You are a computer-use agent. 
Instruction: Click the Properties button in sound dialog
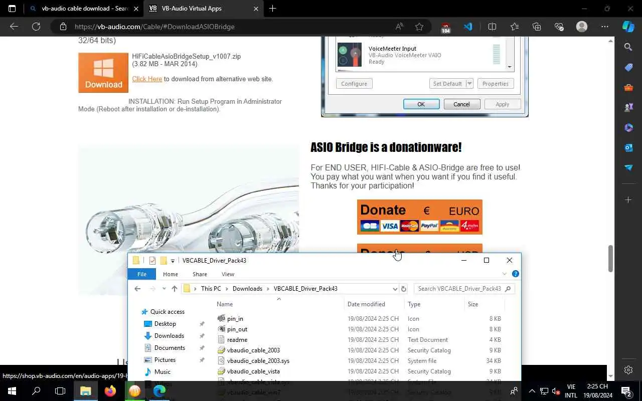496,84
